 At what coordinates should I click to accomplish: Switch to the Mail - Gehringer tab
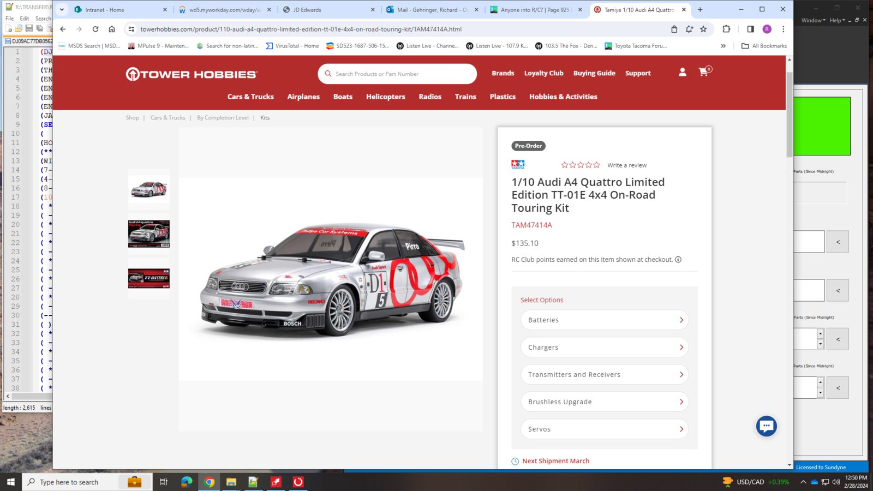pos(432,10)
